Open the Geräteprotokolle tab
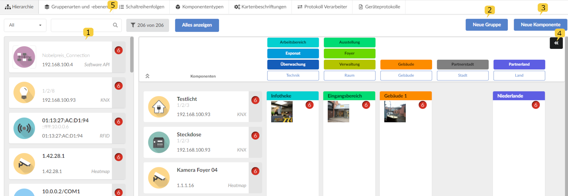Viewport: 568px width, 196px height. (379, 7)
